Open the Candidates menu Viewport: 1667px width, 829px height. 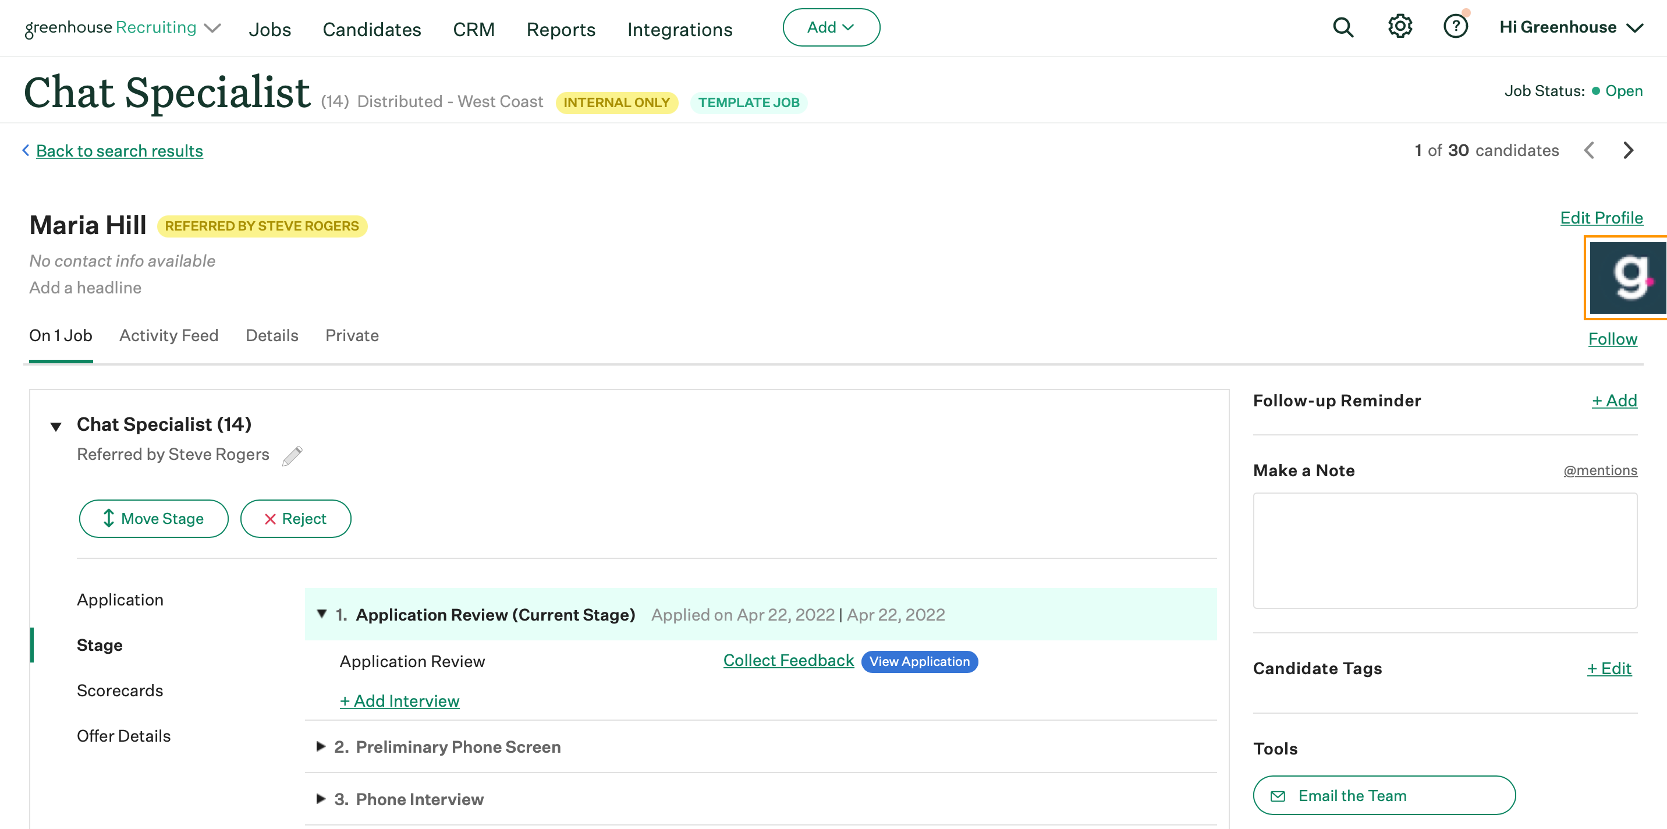pos(372,29)
